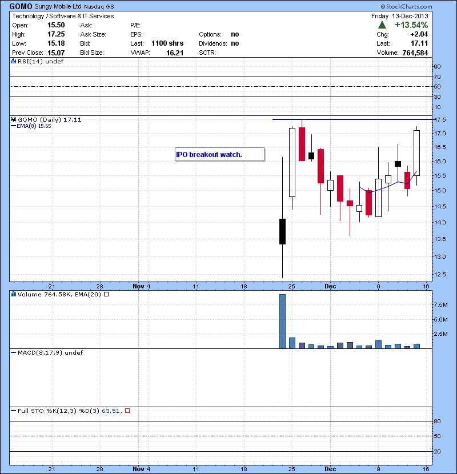Click the Chg value +2.04
457x474 pixels.
[419, 34]
